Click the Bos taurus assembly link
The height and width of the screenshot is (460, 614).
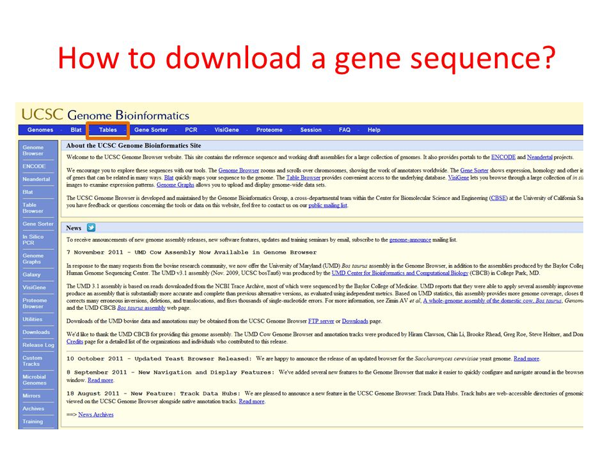tap(141, 308)
